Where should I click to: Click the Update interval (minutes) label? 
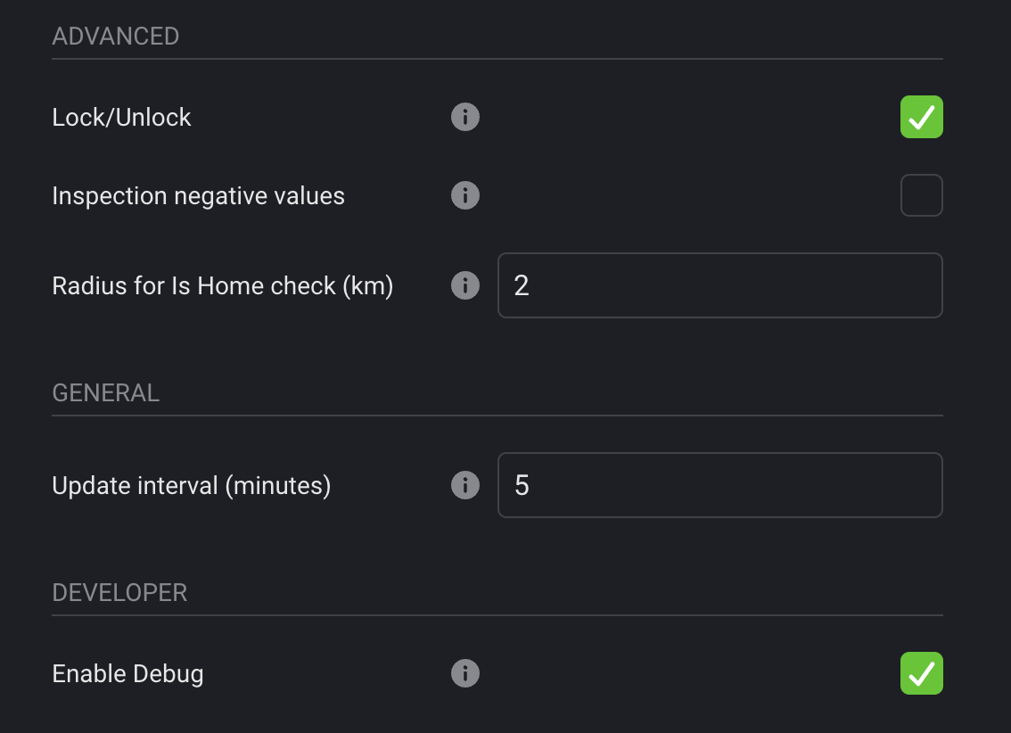192,485
